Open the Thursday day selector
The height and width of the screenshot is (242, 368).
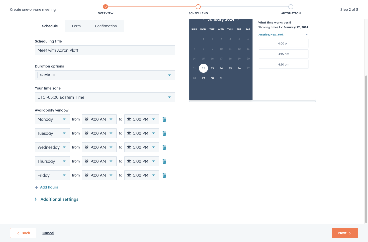tap(52, 161)
